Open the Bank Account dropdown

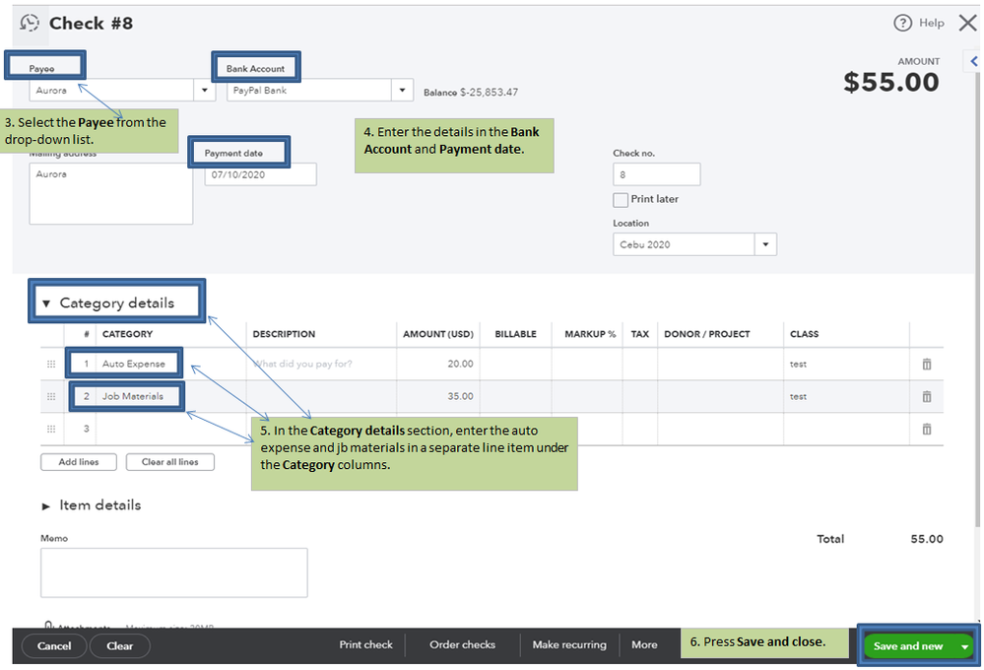click(402, 91)
